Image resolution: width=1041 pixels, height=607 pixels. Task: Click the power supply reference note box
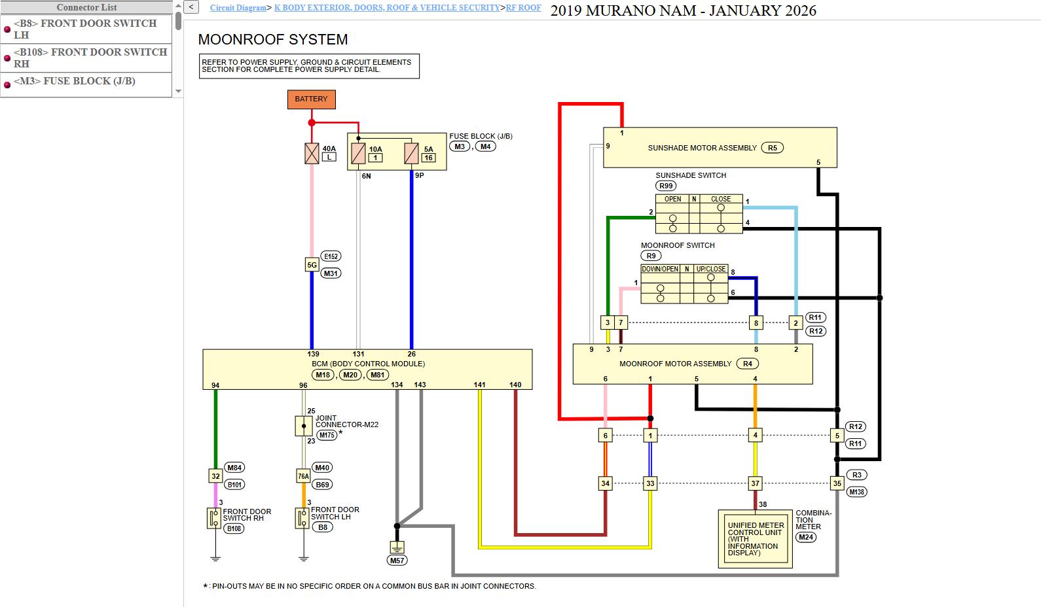tap(309, 66)
